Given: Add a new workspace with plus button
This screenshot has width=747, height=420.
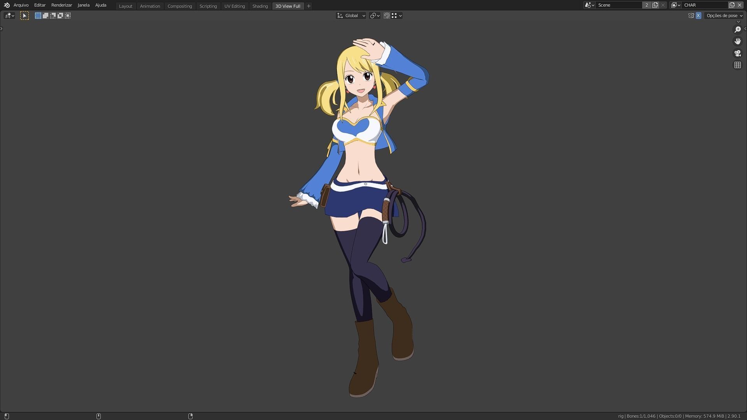Looking at the screenshot, I should tap(309, 6).
